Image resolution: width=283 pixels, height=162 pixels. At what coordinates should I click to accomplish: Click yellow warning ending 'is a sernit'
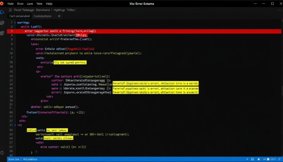click(156, 83)
